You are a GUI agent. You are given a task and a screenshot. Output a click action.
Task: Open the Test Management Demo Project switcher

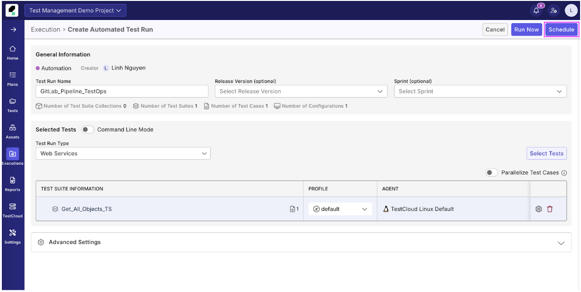click(75, 10)
